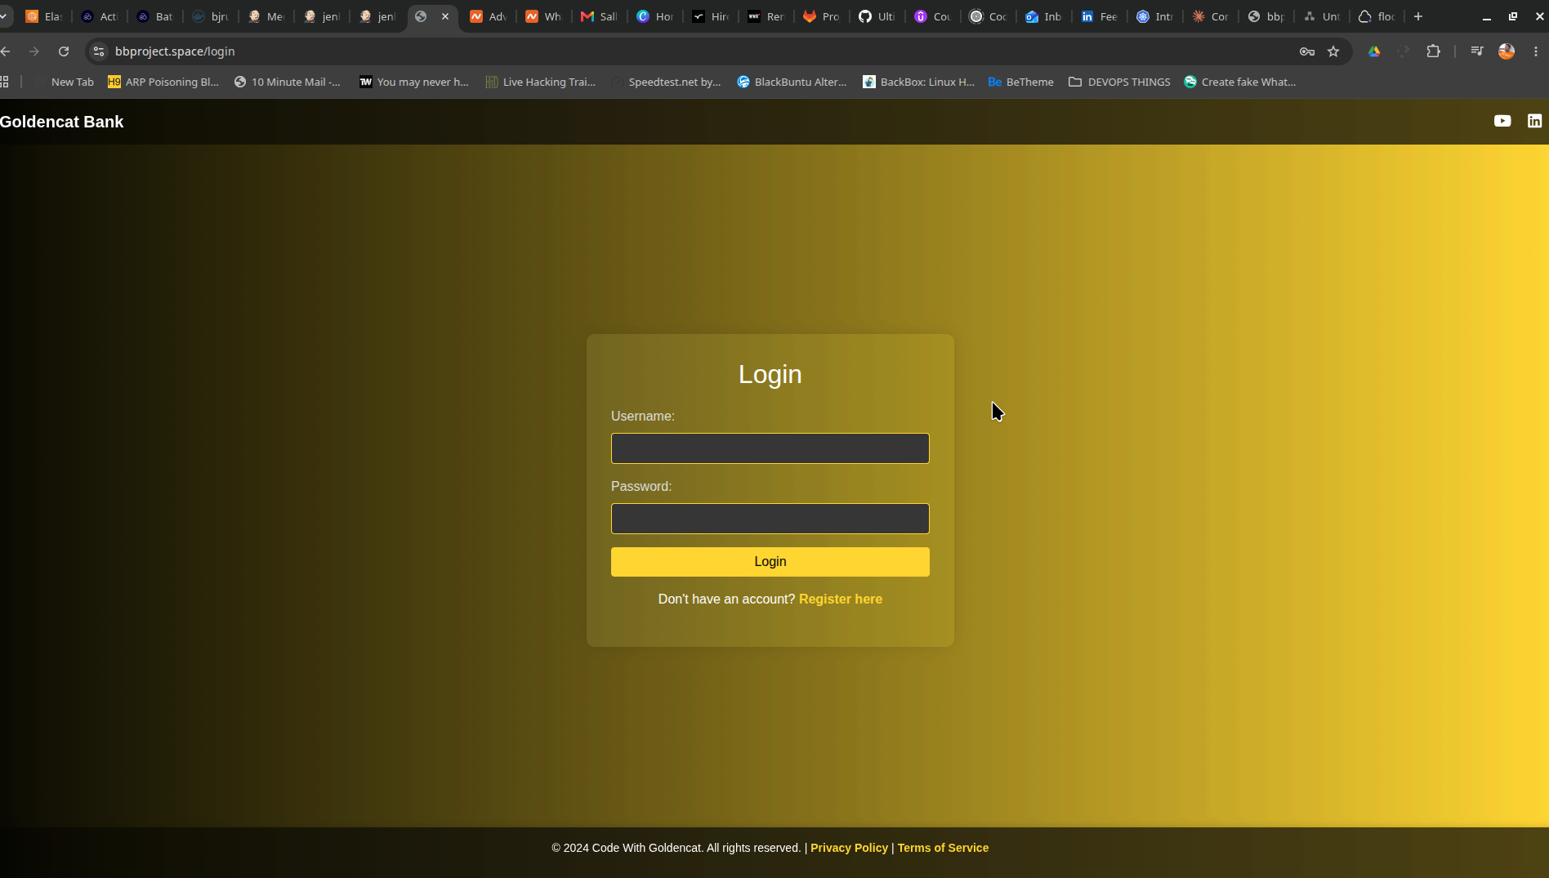
Task: View site information icon in address bar
Action: point(99,51)
